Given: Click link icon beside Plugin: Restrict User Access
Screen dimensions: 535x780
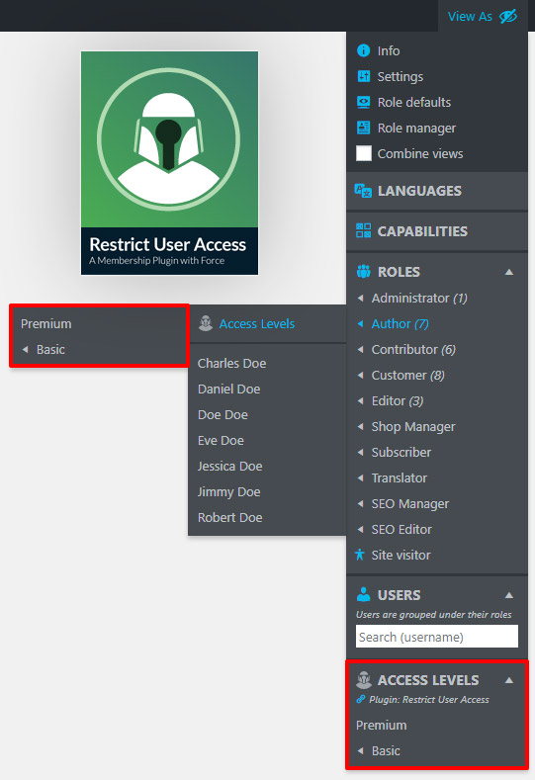Looking at the screenshot, I should pyautogui.click(x=361, y=699).
